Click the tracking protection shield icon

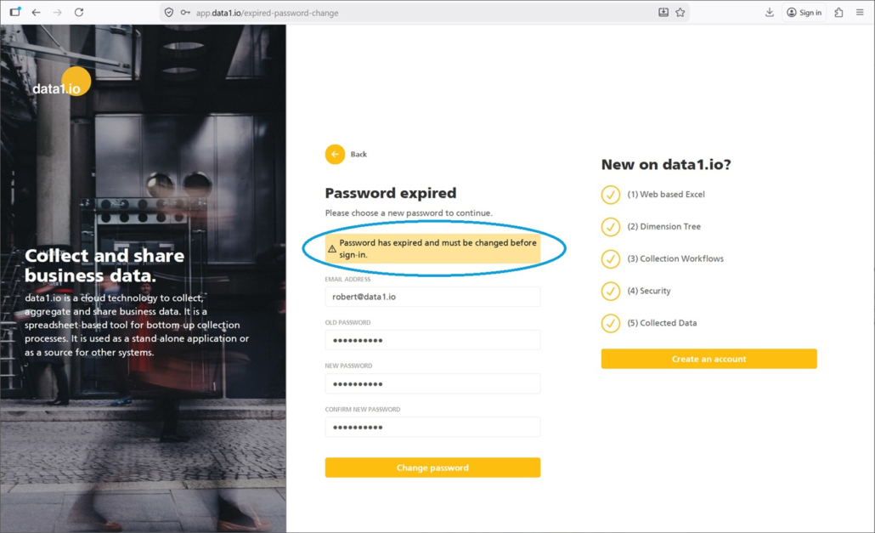pyautogui.click(x=169, y=13)
